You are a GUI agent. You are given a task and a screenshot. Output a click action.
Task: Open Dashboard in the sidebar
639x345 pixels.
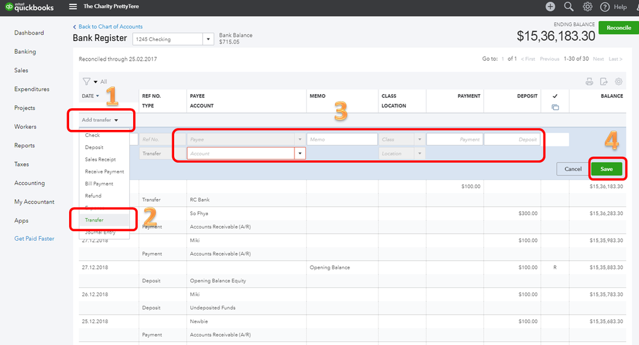click(29, 33)
